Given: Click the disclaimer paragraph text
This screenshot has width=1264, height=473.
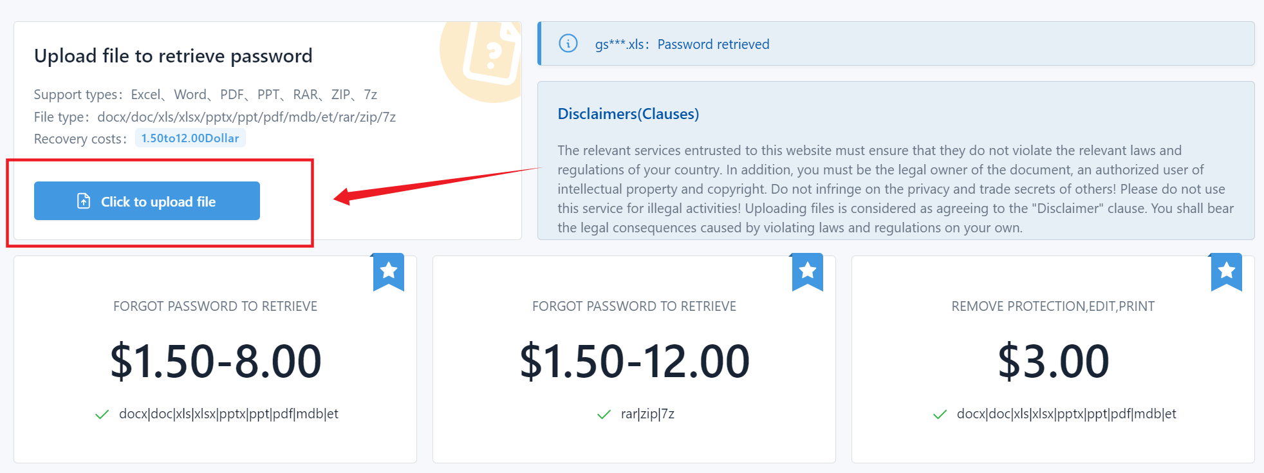Looking at the screenshot, I should 895,189.
